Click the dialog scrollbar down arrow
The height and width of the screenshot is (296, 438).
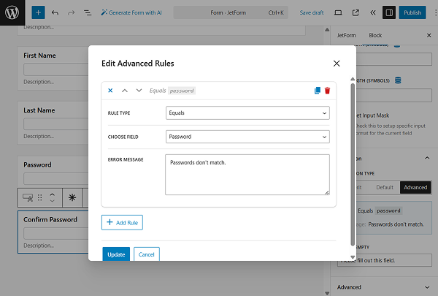(x=353, y=257)
